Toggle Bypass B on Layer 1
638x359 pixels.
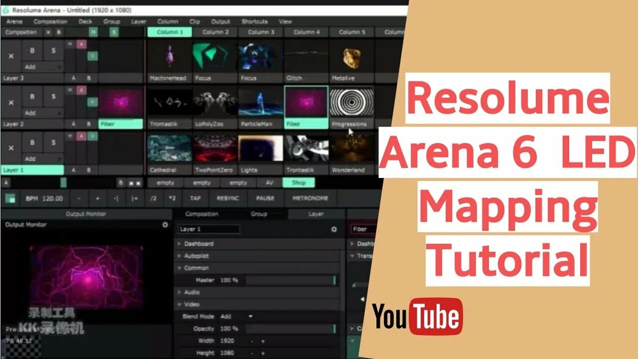32,142
